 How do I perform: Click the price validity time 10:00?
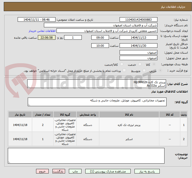point(100,46)
